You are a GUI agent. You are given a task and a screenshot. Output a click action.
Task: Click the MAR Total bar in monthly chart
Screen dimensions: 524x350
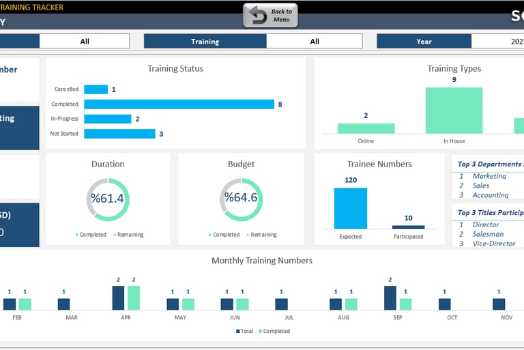pos(64,304)
